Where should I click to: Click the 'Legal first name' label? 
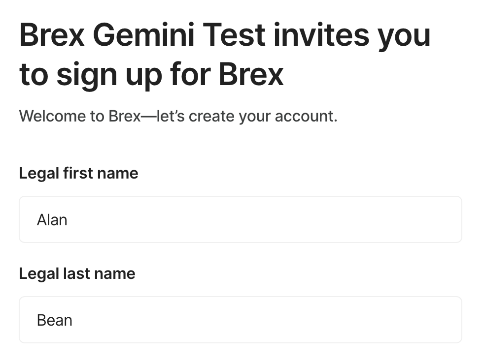coord(78,173)
